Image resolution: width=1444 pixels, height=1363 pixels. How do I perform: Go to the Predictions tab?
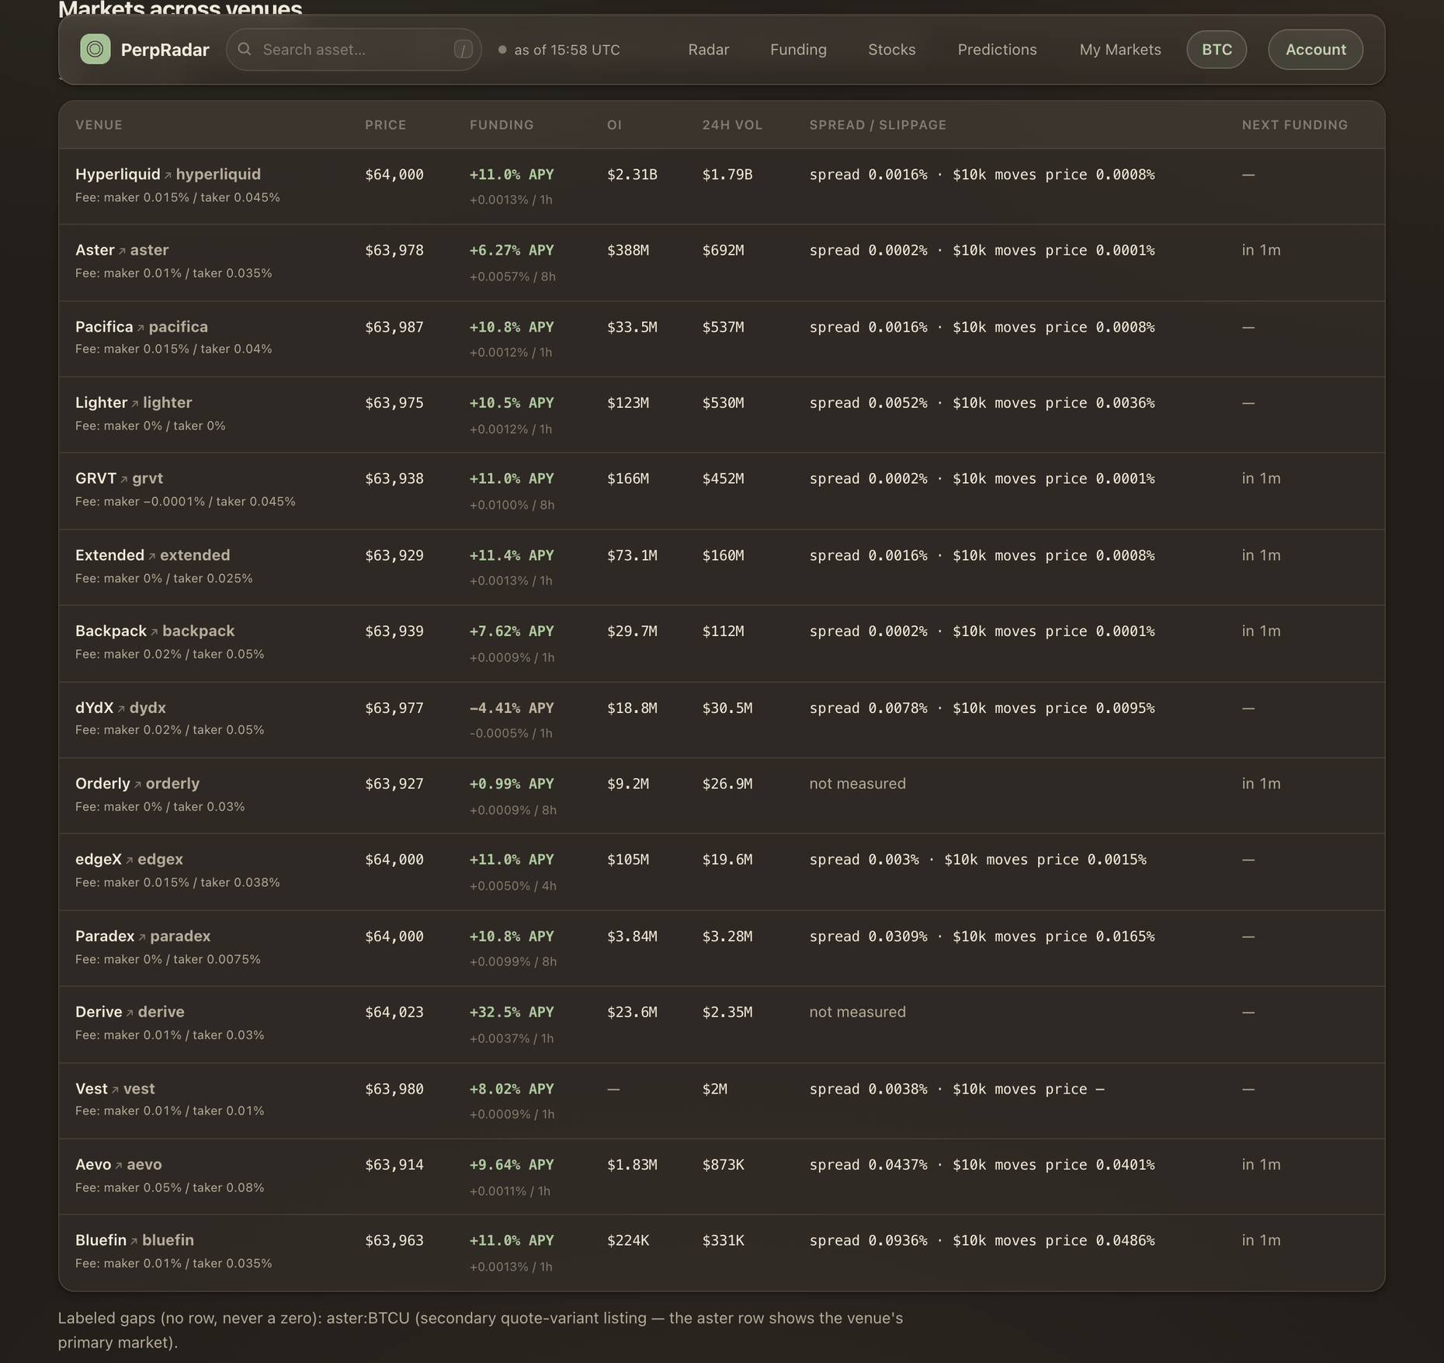click(997, 50)
